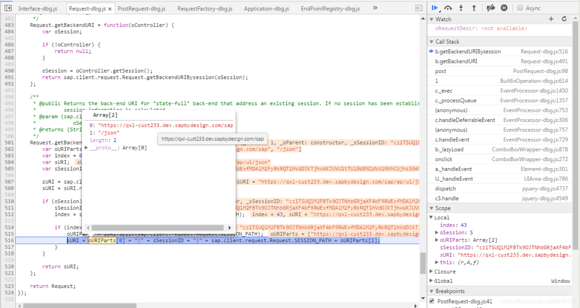Click the sidebar vertical scrollbar

tap(576, 135)
